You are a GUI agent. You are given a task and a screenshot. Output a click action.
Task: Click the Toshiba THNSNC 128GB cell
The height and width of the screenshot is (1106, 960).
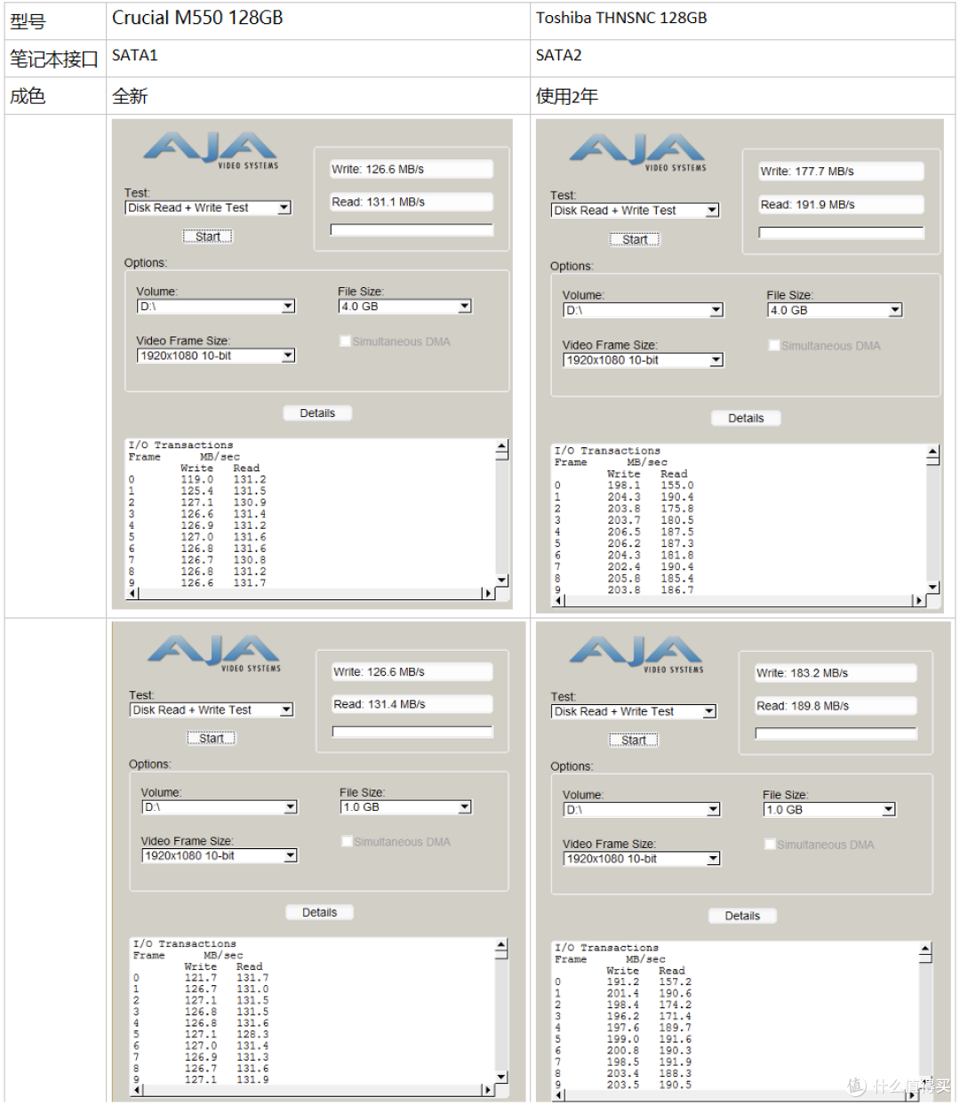743,20
